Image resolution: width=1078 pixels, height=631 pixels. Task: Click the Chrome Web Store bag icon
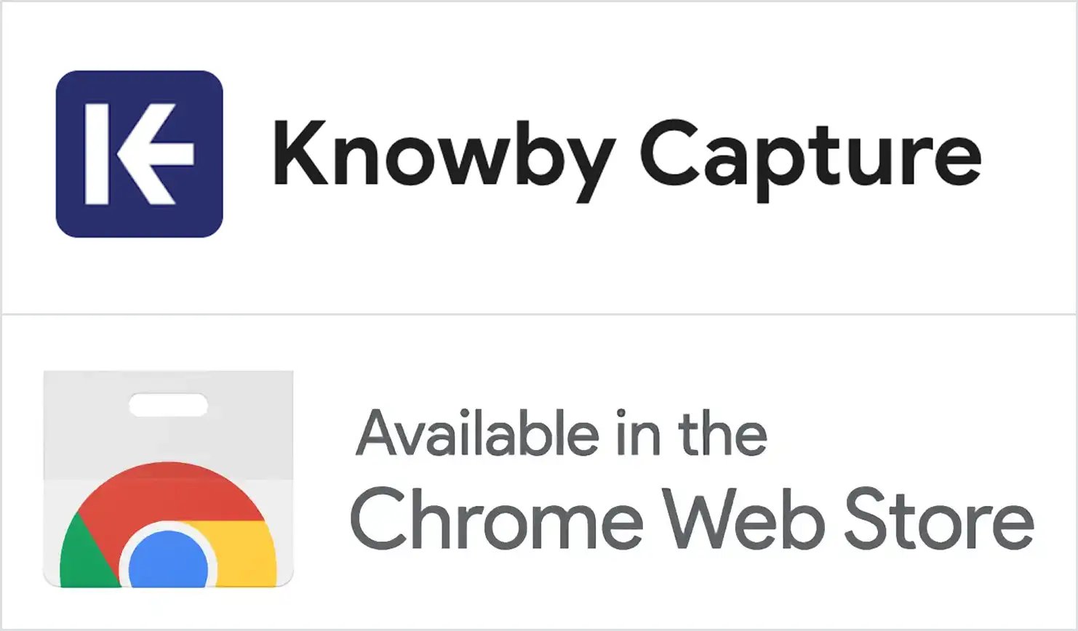pyautogui.click(x=168, y=478)
